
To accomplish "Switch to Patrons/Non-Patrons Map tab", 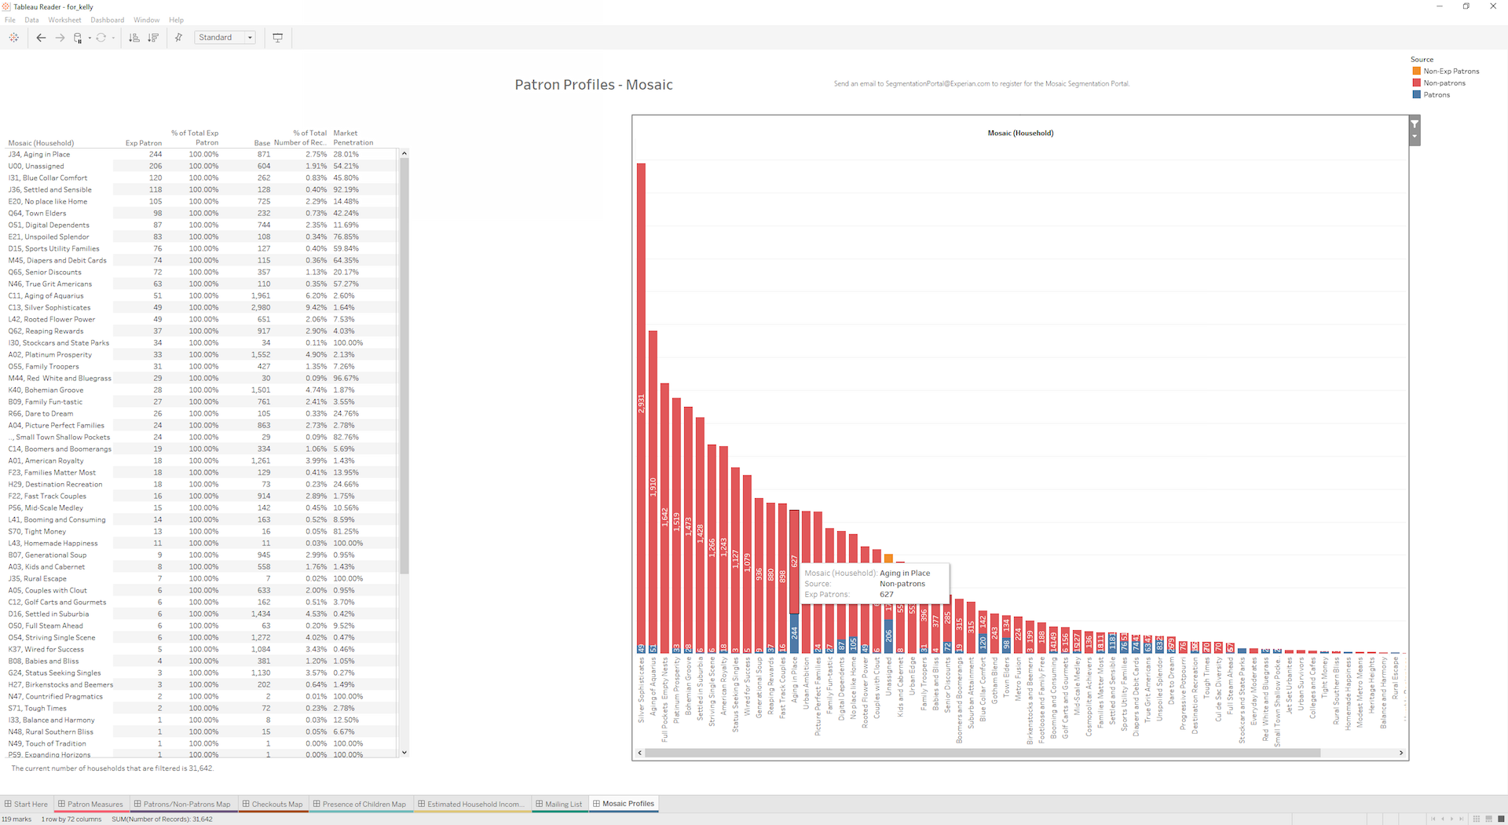I will click(x=182, y=804).
